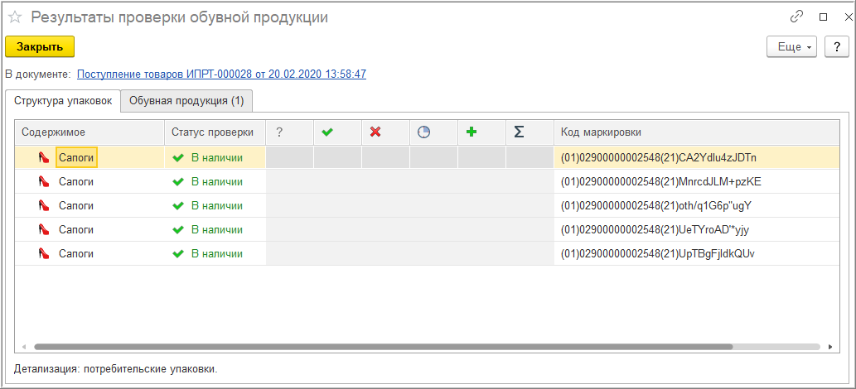
Task: Click the horizontal scrollbar thumb
Action: [x=383, y=347]
